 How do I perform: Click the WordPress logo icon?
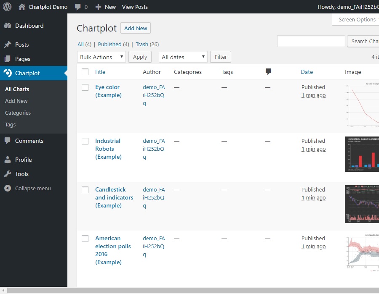(x=7, y=7)
